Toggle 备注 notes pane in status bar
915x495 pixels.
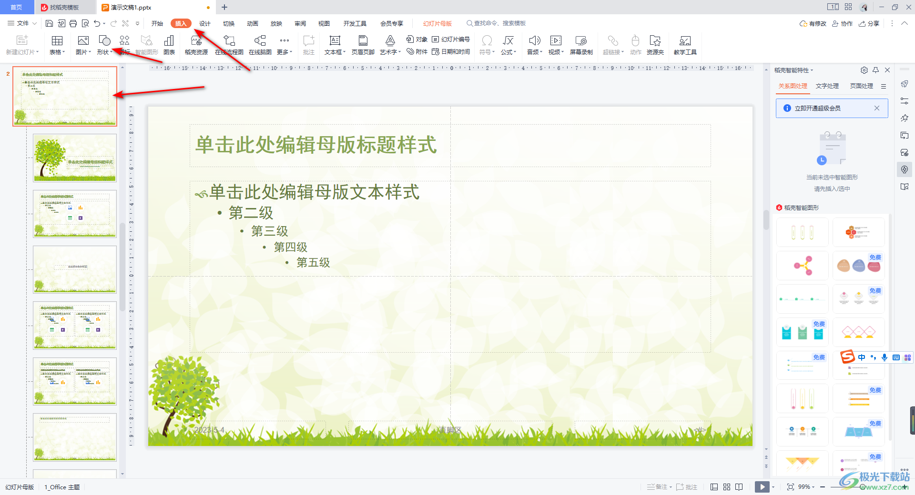tap(659, 487)
